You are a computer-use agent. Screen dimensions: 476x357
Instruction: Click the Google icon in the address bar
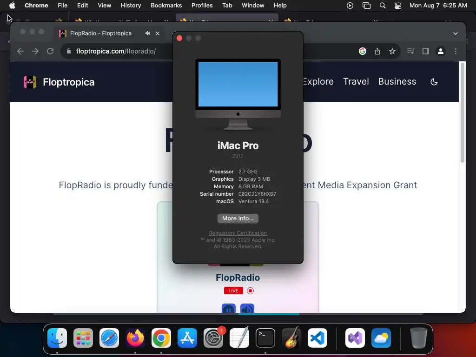tap(363, 51)
